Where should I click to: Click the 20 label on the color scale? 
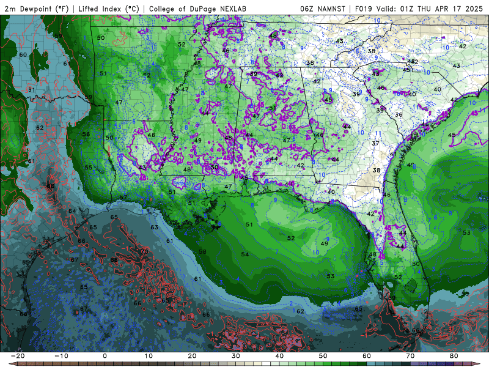(x=192, y=356)
